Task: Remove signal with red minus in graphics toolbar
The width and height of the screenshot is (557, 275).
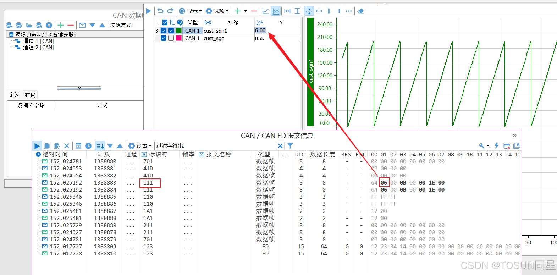Action: click(254, 11)
